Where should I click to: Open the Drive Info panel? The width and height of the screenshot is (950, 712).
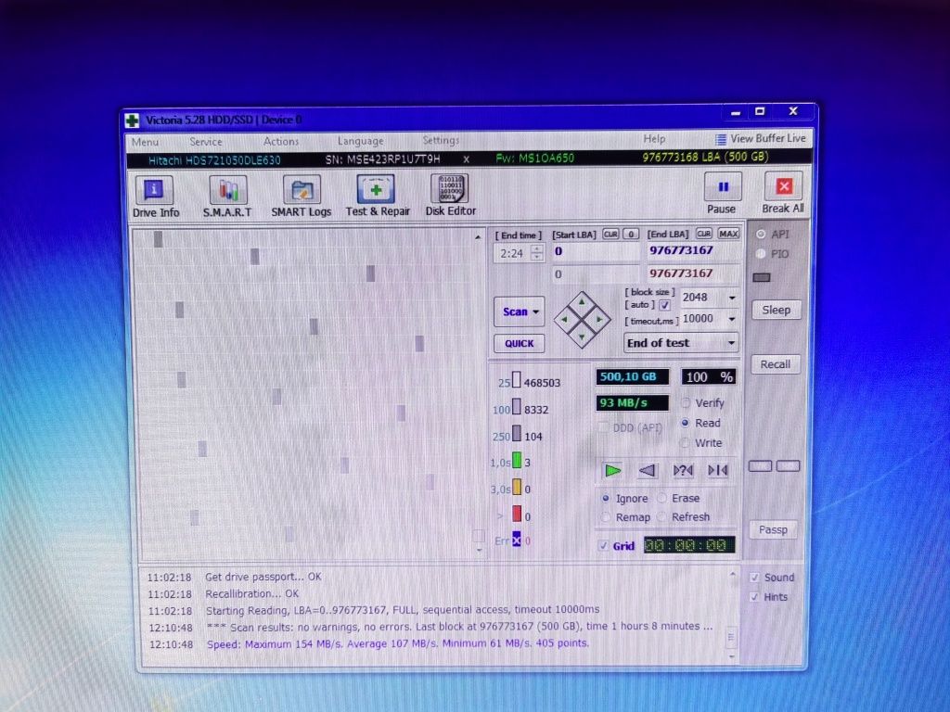[x=155, y=197]
